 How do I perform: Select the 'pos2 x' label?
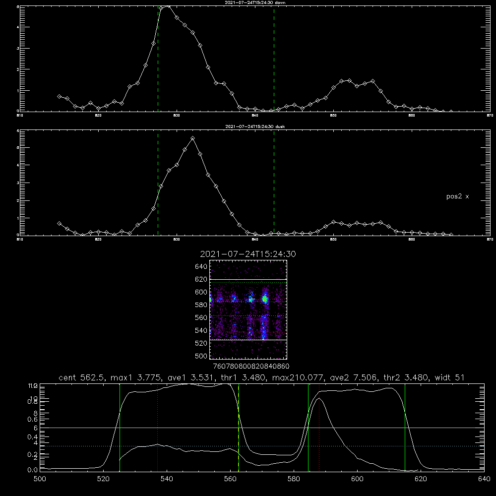457,196
